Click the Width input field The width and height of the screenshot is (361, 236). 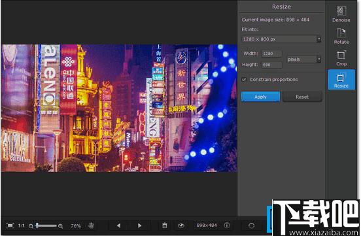click(x=271, y=54)
